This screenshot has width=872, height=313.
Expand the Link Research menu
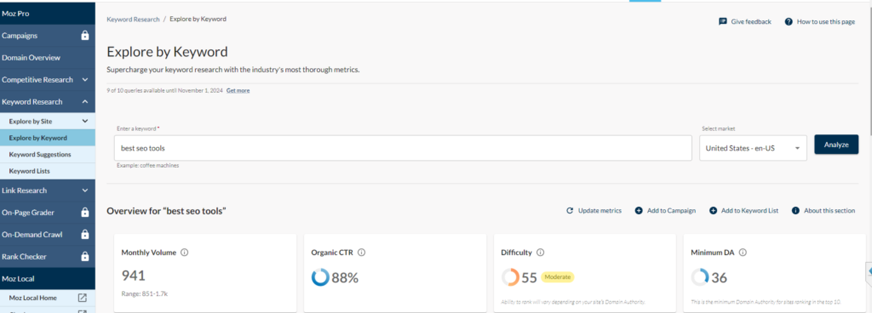pyautogui.click(x=85, y=191)
